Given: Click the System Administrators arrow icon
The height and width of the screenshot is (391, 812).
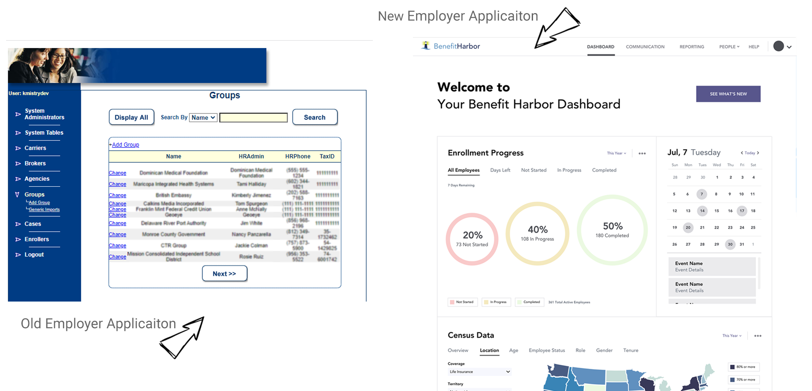Looking at the screenshot, I should point(18,114).
